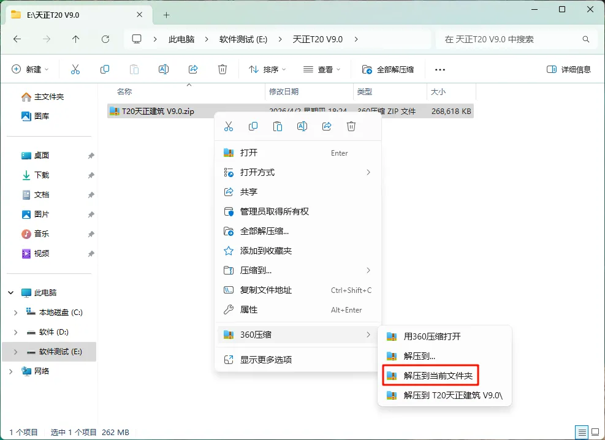605x440 pixels.
Task: Open the 压缩到... submenu
Action: pyautogui.click(x=298, y=270)
